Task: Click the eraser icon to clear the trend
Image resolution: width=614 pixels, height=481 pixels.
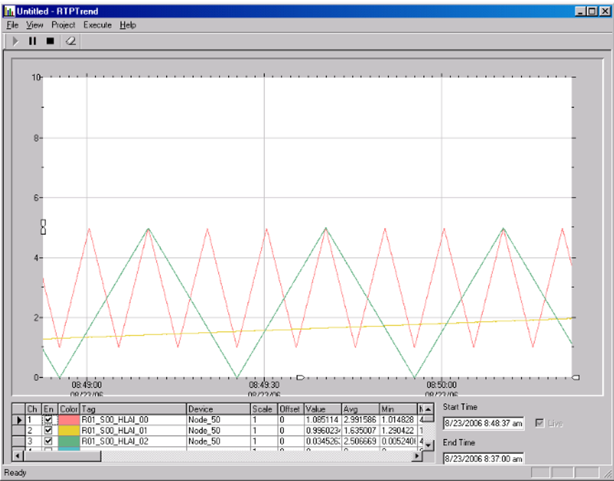Action: pos(70,41)
